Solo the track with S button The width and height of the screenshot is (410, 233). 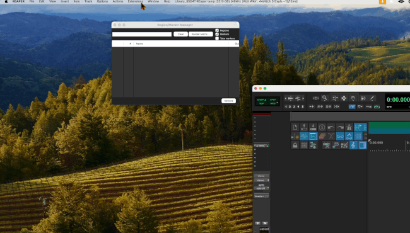pyautogui.click(x=257, y=224)
